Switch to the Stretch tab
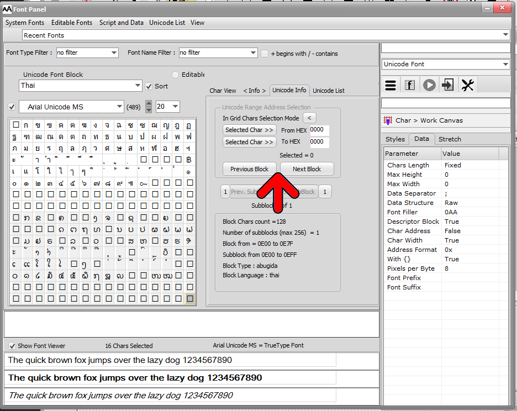This screenshot has height=411, width=517. pyautogui.click(x=450, y=139)
